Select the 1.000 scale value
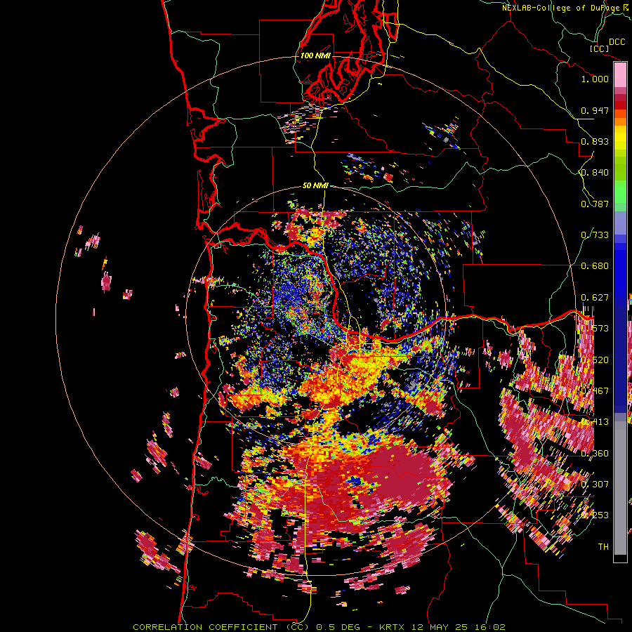The height and width of the screenshot is (632, 632). (595, 79)
